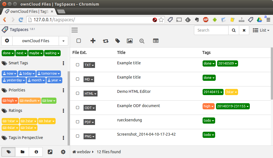Open Chromium main menu icon

pos(268,20)
